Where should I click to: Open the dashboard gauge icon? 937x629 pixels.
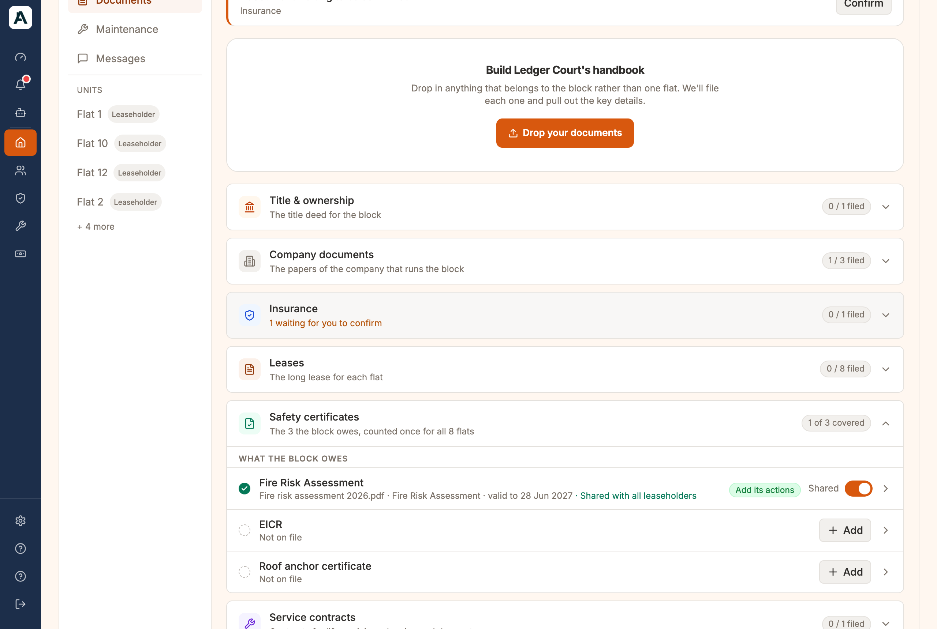pyautogui.click(x=20, y=57)
